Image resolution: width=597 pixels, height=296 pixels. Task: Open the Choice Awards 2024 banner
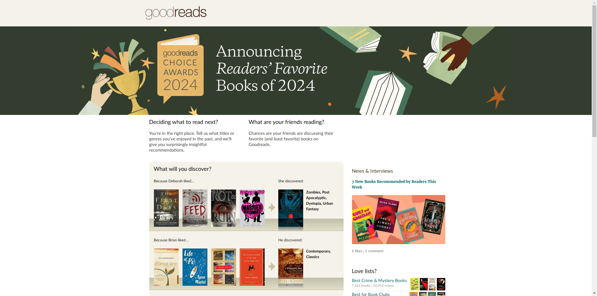(x=296, y=71)
